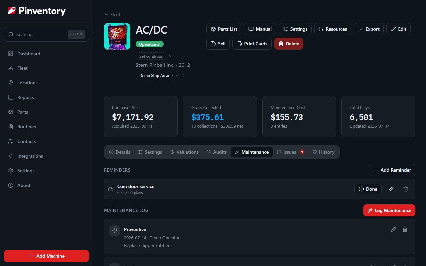Switch to the Audits tab
This screenshot has width=426, height=266.
(217, 152)
